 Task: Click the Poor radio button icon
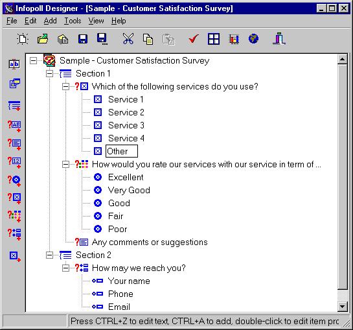click(x=98, y=229)
